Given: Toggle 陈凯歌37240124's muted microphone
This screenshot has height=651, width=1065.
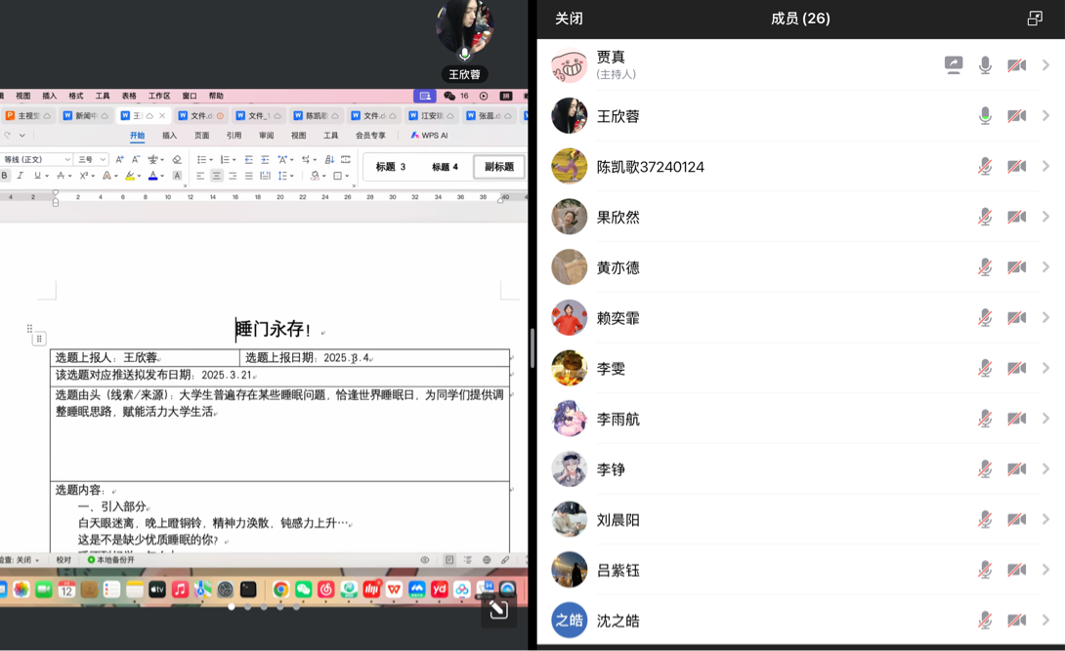Looking at the screenshot, I should [985, 166].
